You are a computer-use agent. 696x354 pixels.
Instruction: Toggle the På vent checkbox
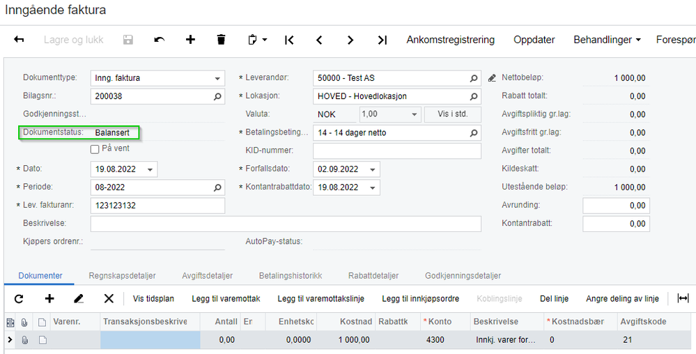tap(95, 150)
